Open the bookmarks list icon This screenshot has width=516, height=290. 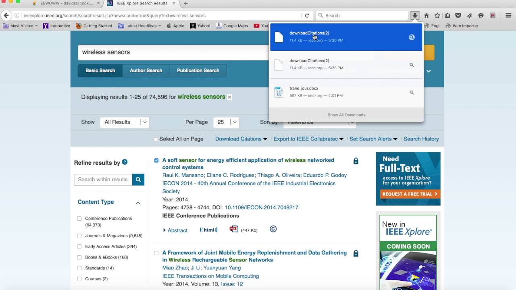(447, 15)
